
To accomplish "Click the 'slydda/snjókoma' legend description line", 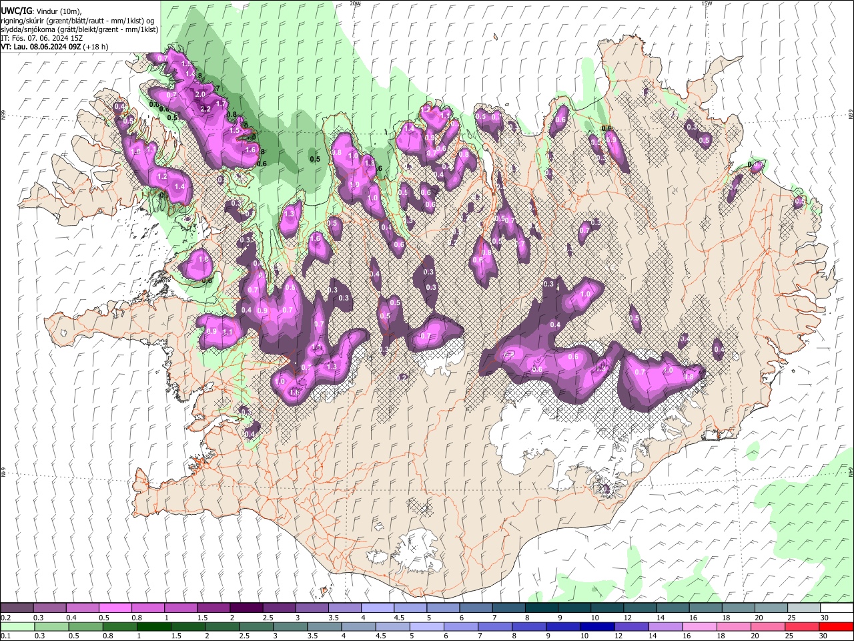I will click(x=79, y=29).
